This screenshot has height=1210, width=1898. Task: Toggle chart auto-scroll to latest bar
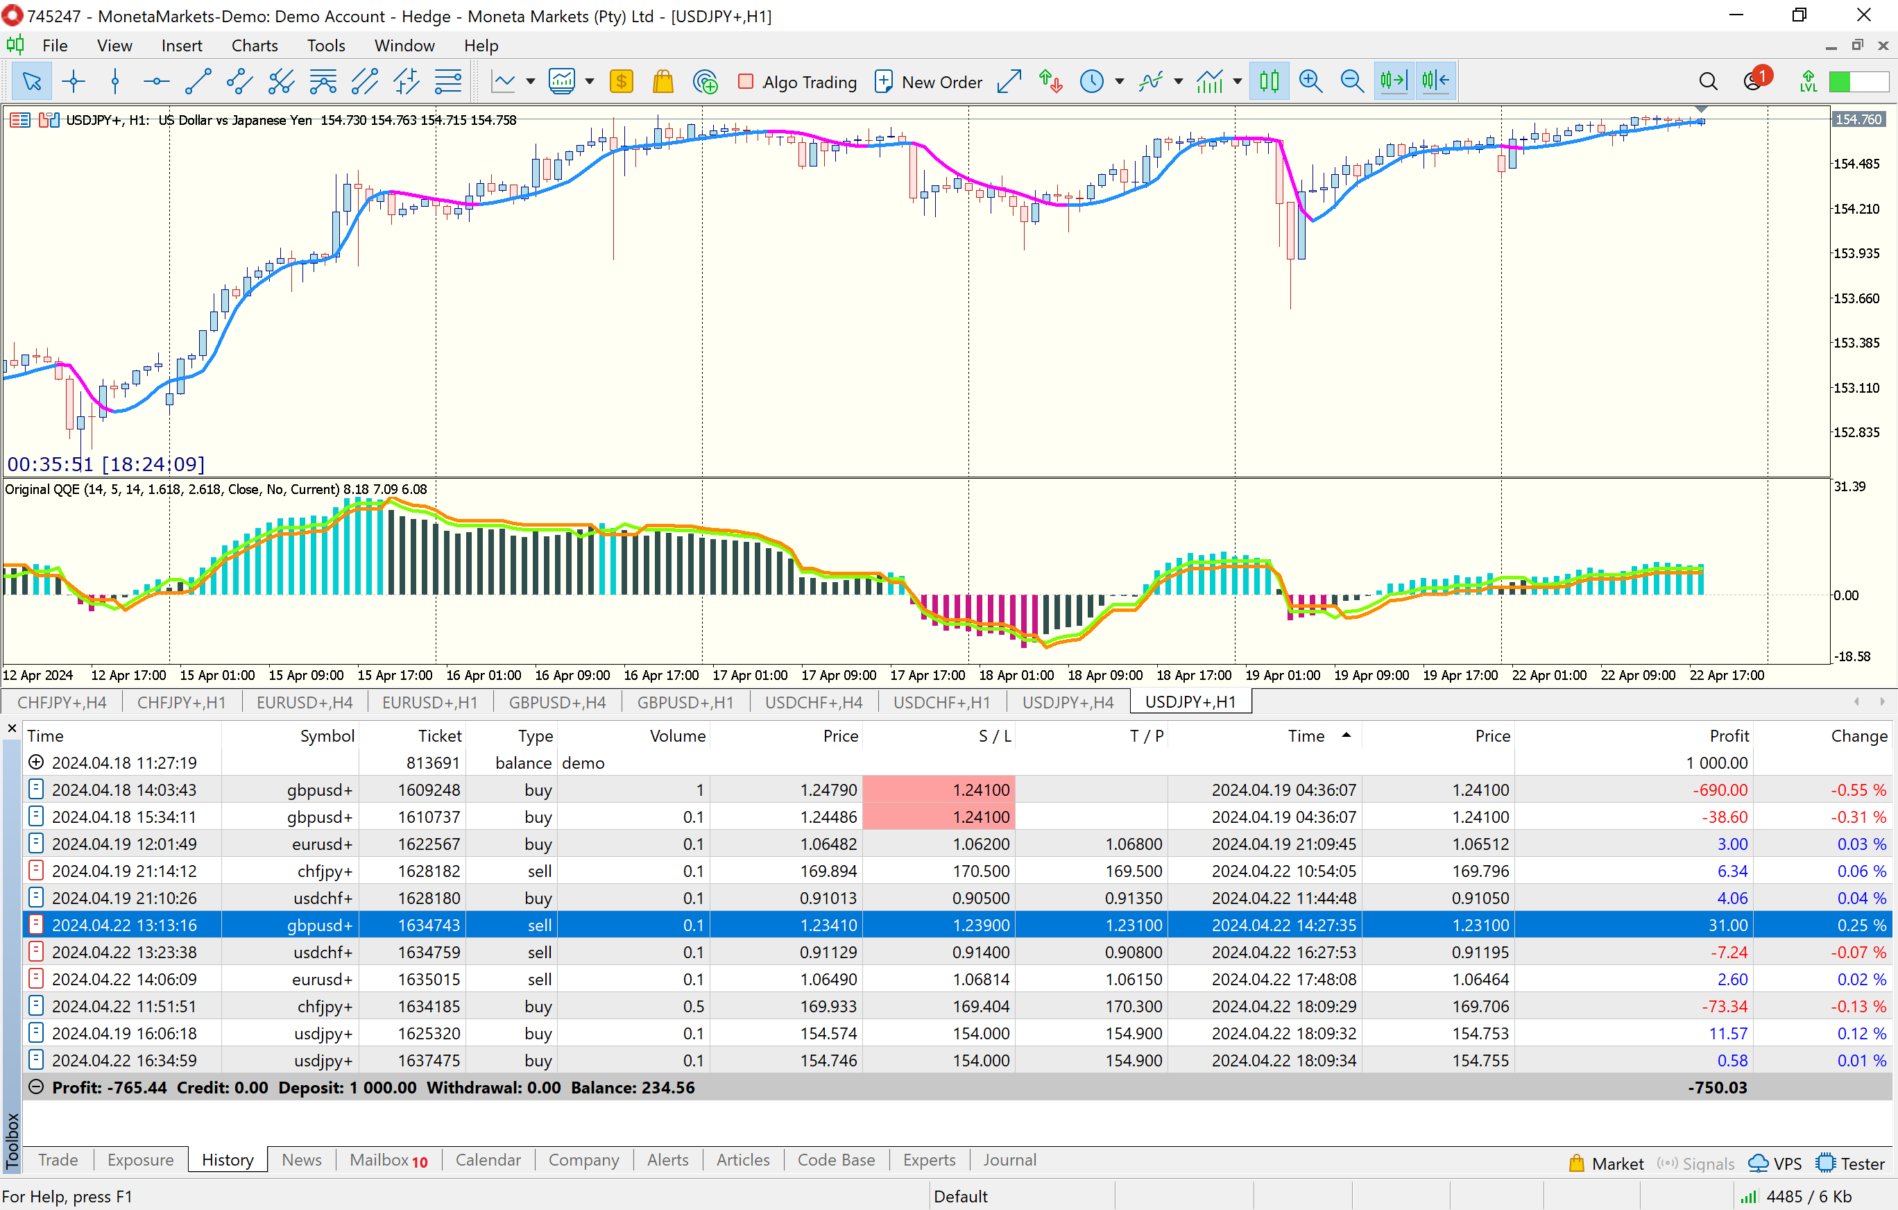pos(1394,81)
